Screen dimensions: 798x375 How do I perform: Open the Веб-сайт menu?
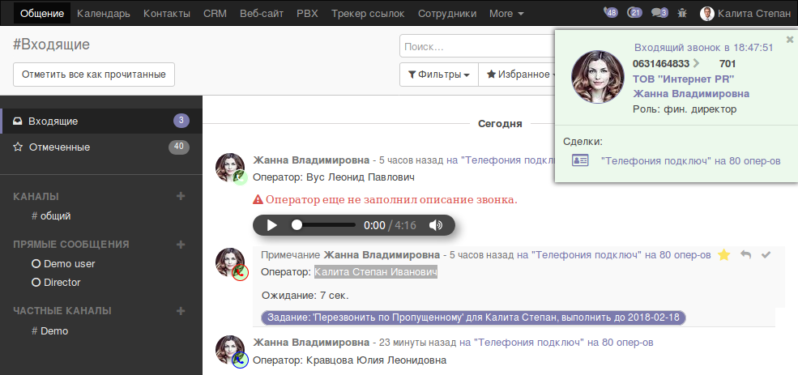click(262, 13)
